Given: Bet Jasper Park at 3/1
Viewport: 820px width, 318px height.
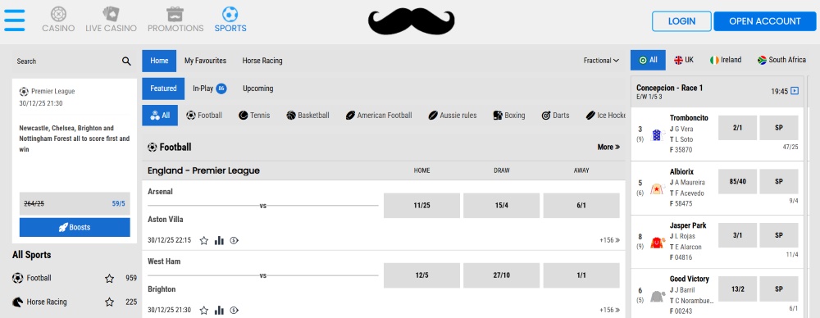Looking at the screenshot, I should (737, 235).
